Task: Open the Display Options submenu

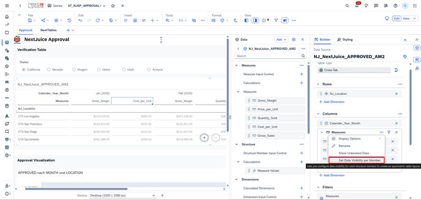Action: coord(357,138)
